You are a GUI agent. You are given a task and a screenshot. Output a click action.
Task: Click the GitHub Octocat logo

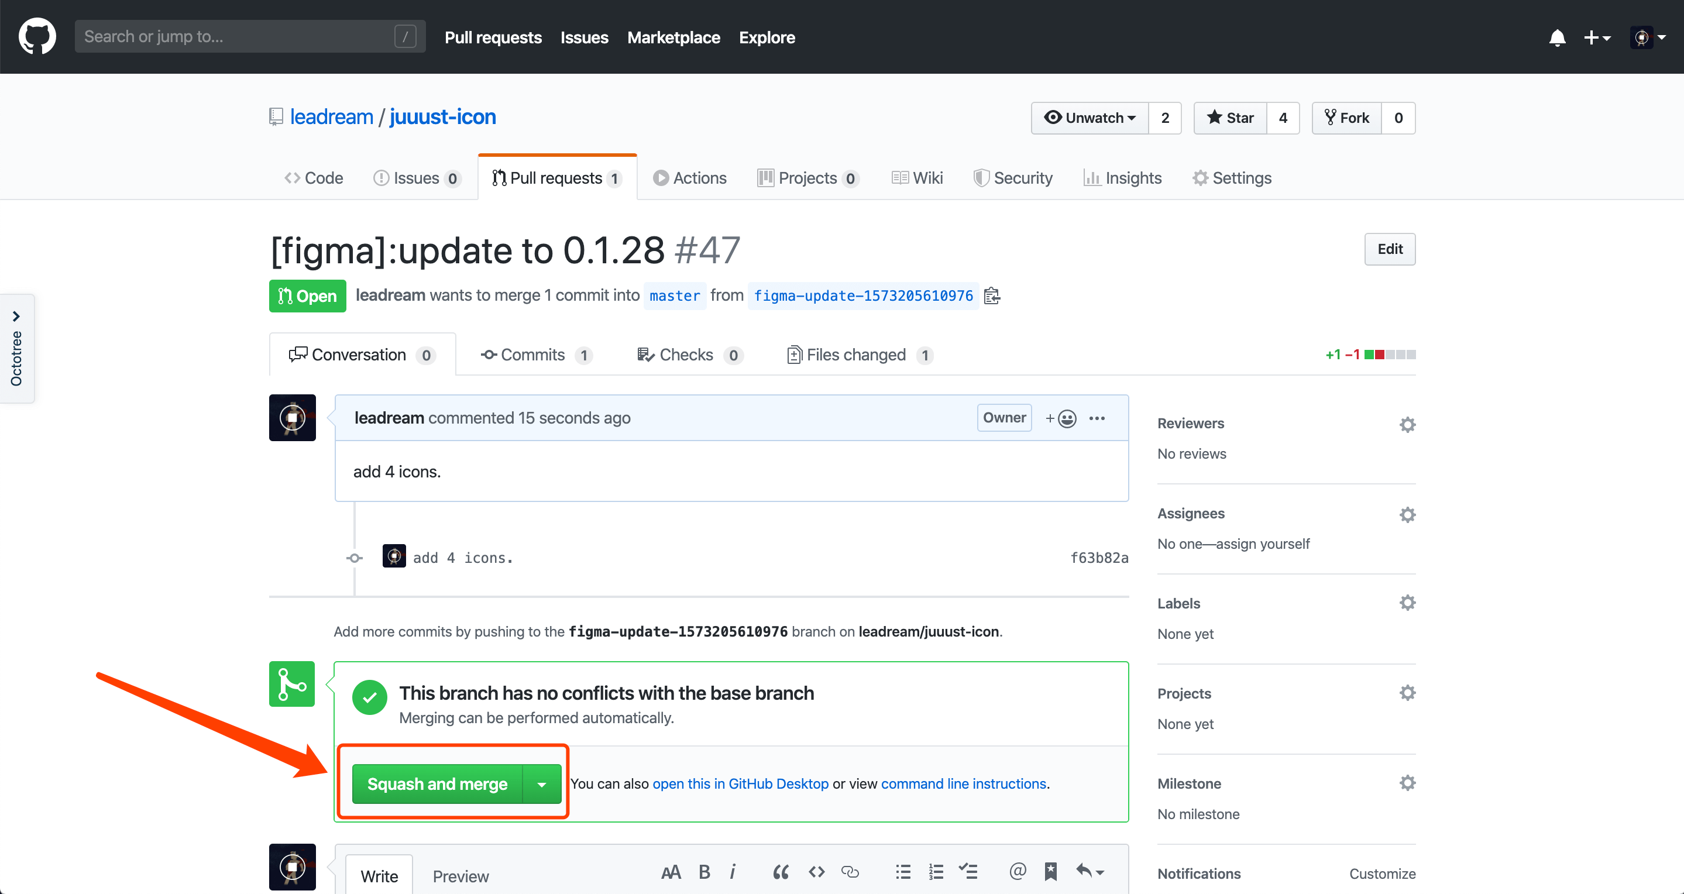click(x=37, y=37)
